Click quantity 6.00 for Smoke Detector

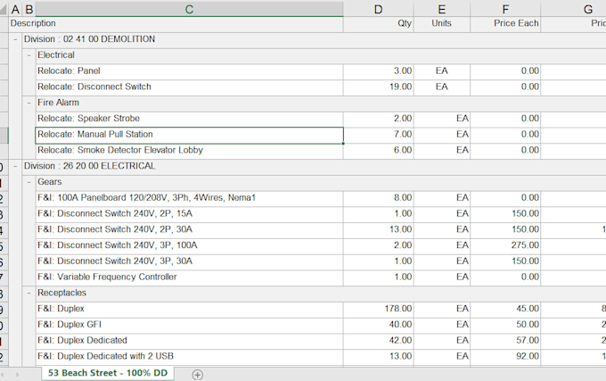coord(379,150)
